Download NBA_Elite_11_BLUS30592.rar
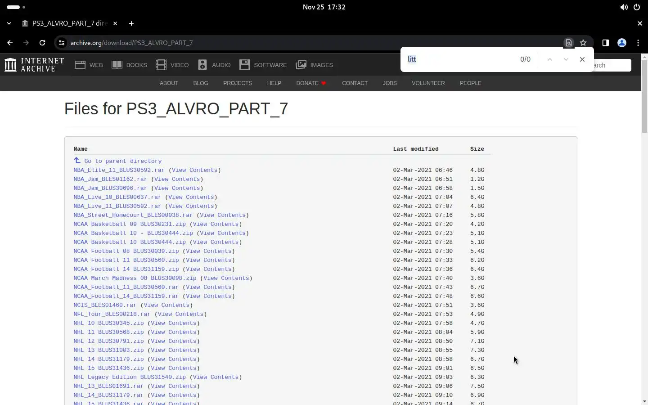This screenshot has height=405, width=648. pos(119,170)
